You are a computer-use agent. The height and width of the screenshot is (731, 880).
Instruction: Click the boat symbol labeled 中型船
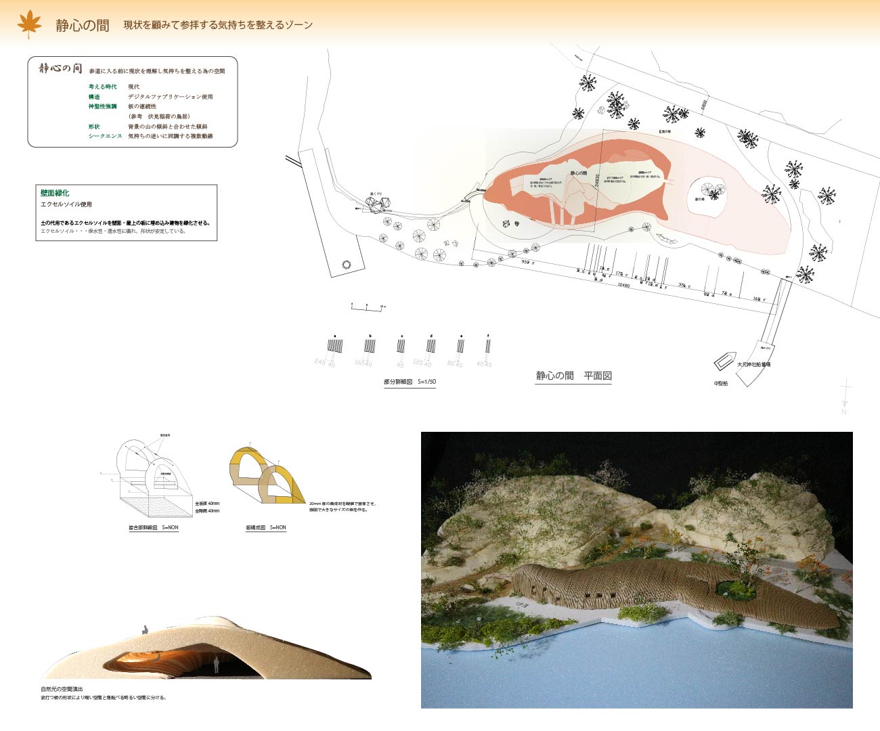tap(724, 361)
